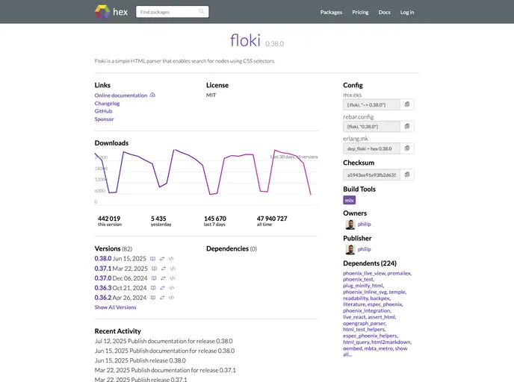
Task: Open the Pricing nav item
Action: [360, 12]
